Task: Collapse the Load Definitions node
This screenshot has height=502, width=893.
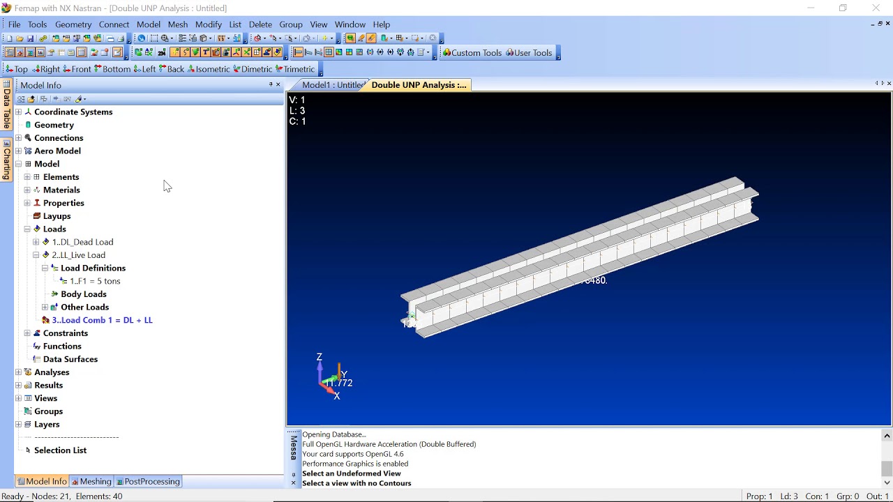Action: click(x=45, y=268)
